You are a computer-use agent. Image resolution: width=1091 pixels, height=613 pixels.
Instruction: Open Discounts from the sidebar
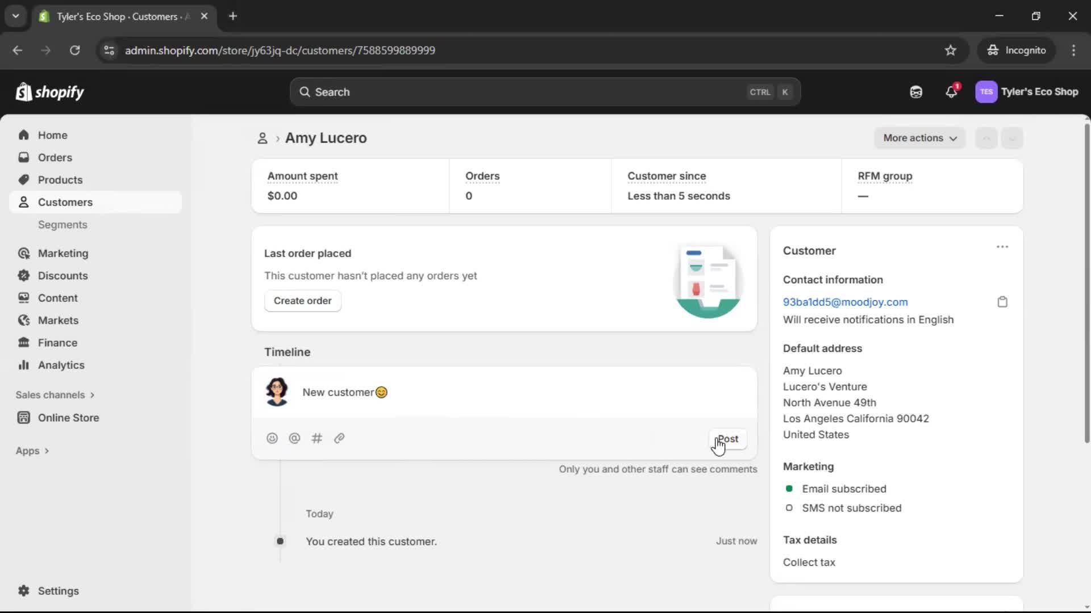coord(63,275)
